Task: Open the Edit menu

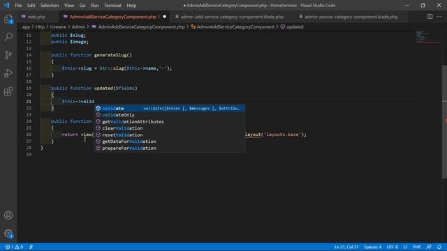Action: [31, 6]
